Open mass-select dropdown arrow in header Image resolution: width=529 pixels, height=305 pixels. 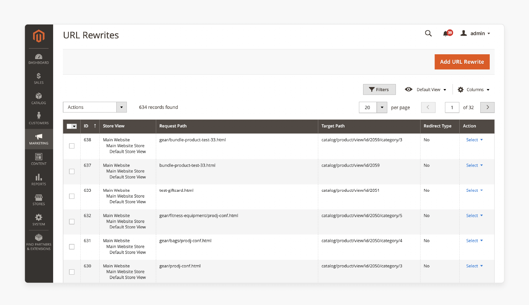pyautogui.click(x=74, y=126)
